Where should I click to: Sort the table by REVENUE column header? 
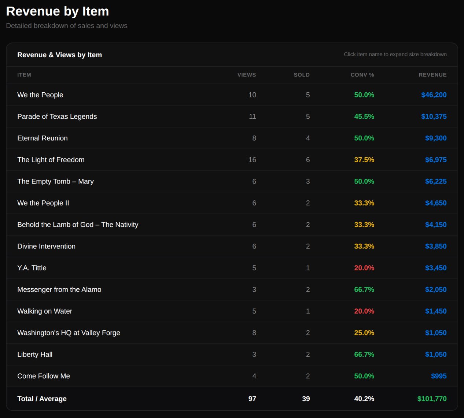click(x=432, y=75)
